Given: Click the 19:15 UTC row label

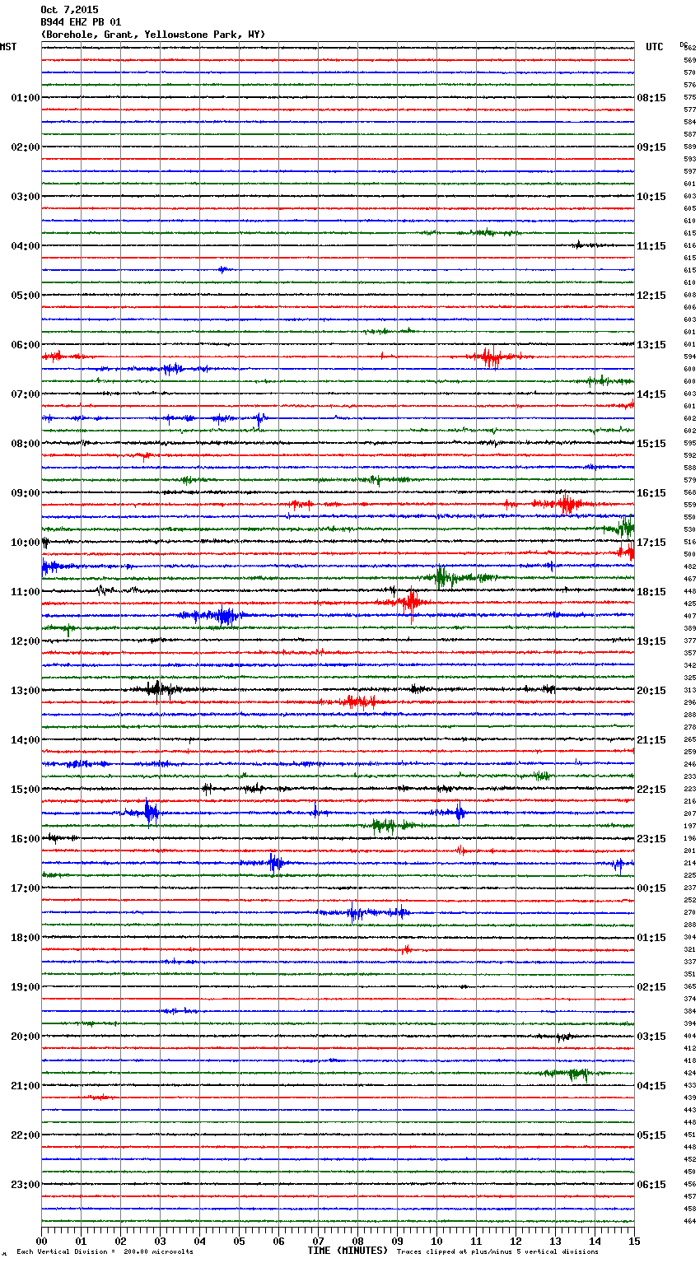Looking at the screenshot, I should 651,641.
